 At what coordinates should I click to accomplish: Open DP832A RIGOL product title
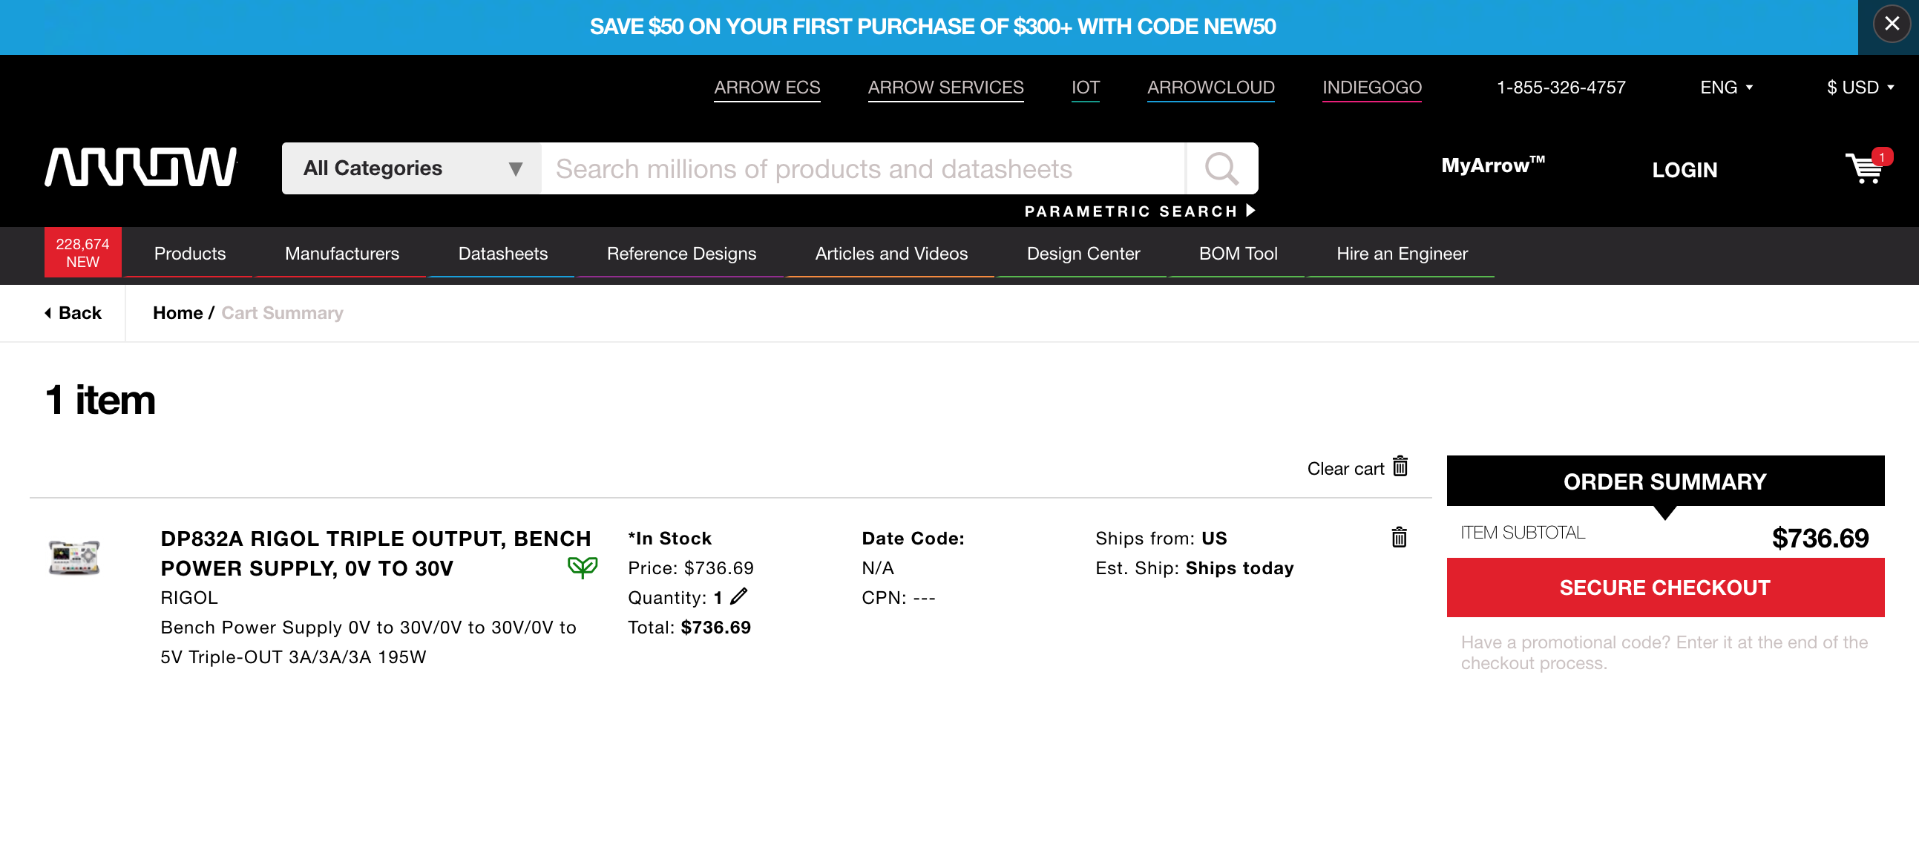(x=375, y=553)
